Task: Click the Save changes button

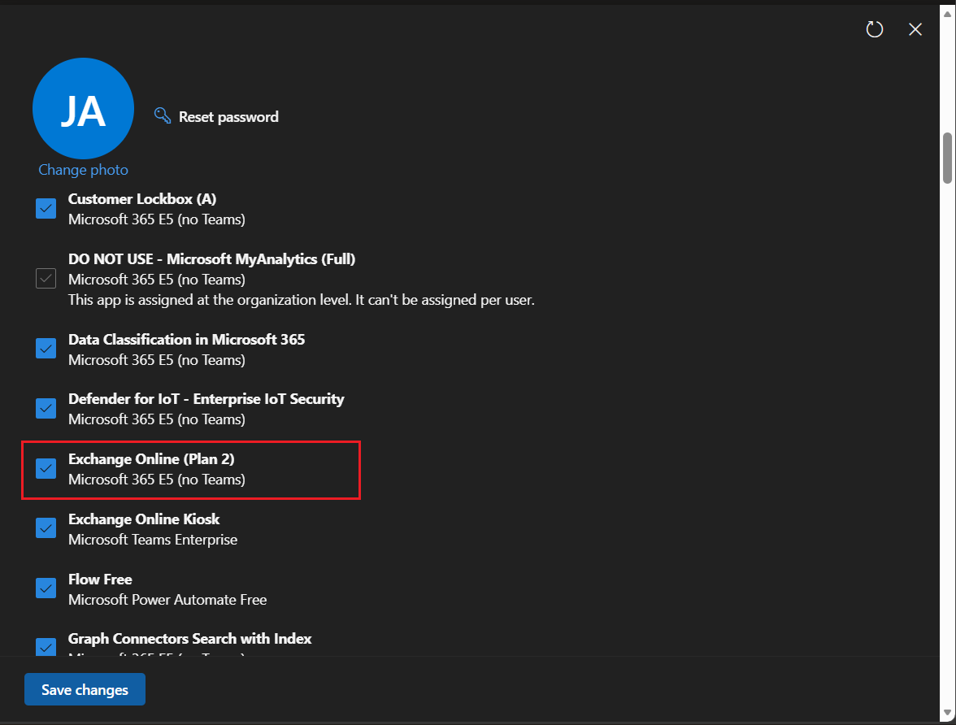Action: click(85, 689)
